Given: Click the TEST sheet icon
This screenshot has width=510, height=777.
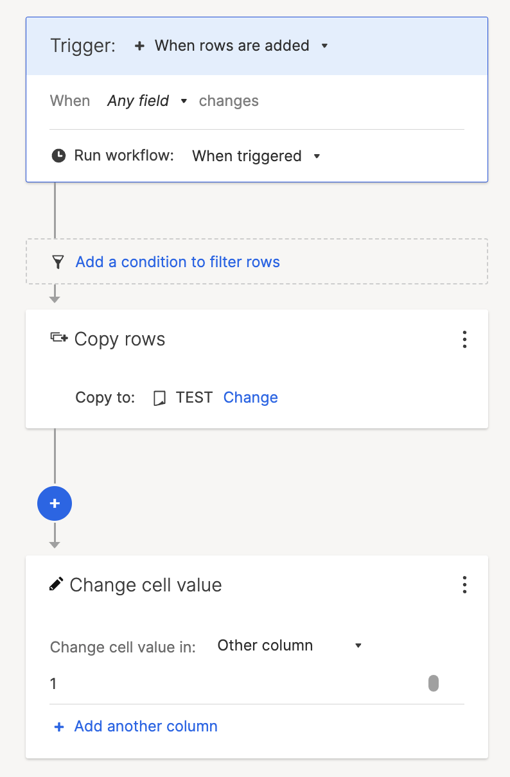Looking at the screenshot, I should [x=159, y=398].
